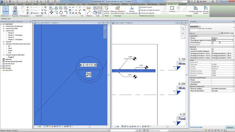The width and height of the screenshot is (235, 132).
Task: Open the Sols (1) filter dropdown
Action: coord(205,33)
